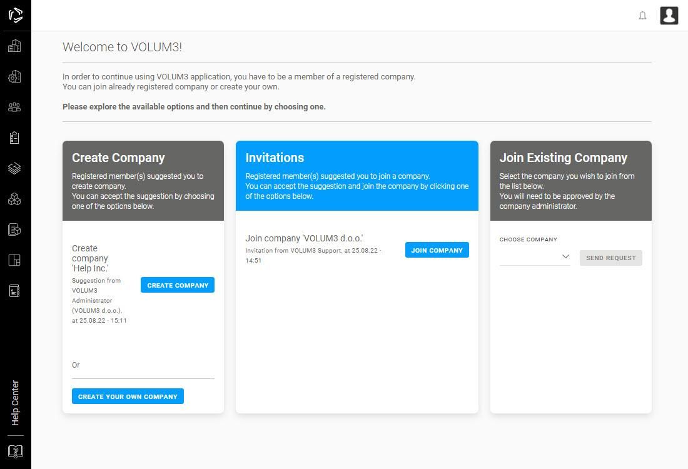
Task: Click the VOLUM3 logo icon
Action: click(16, 15)
